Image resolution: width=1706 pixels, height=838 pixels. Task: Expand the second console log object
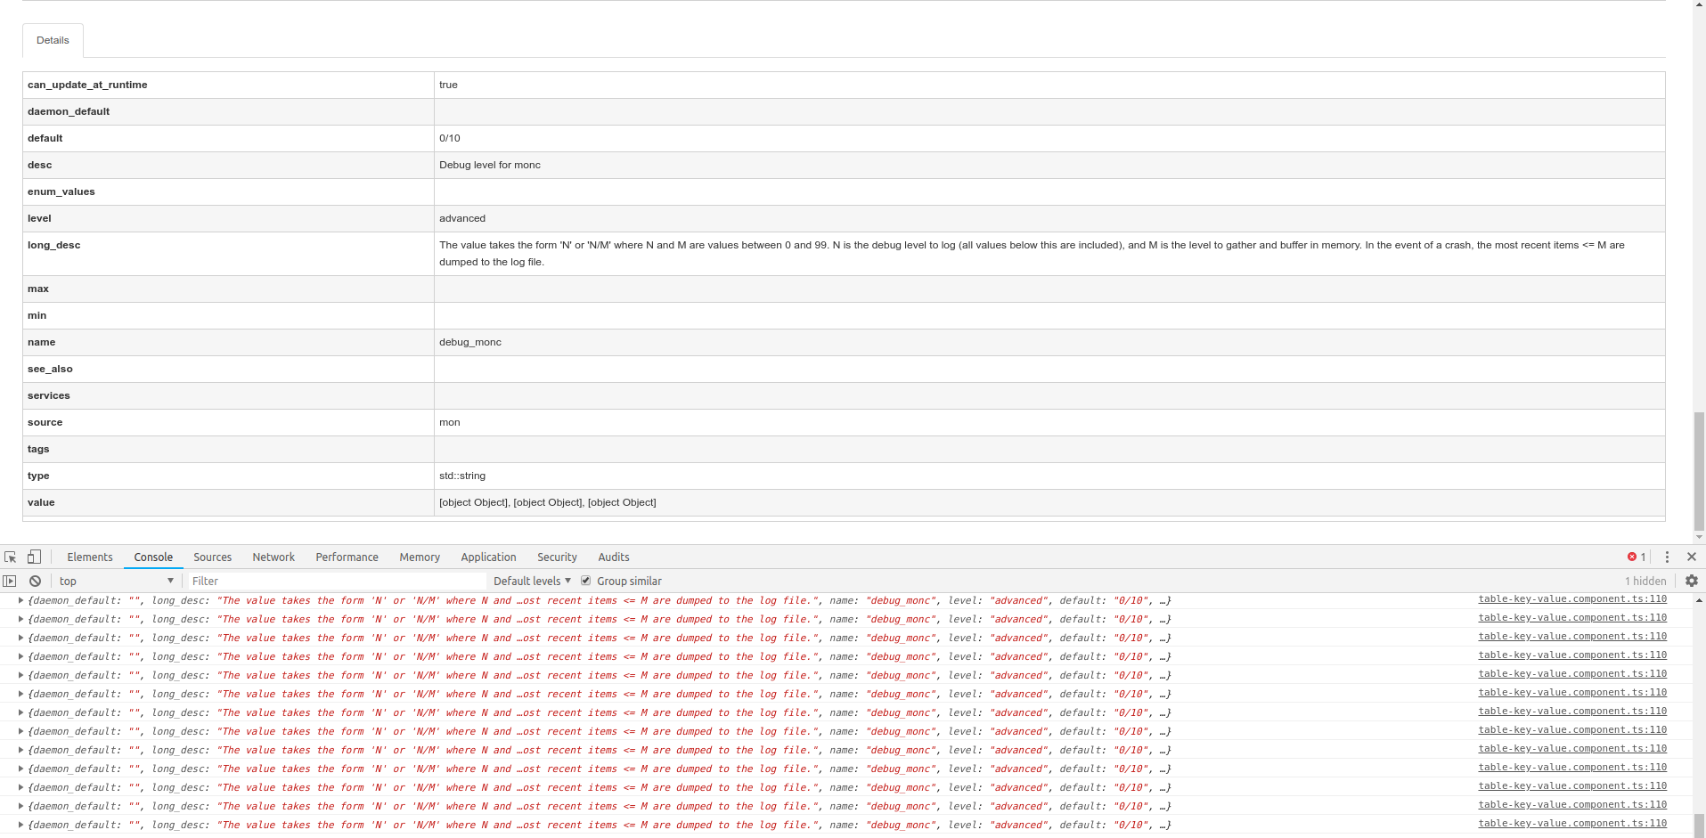point(20,619)
